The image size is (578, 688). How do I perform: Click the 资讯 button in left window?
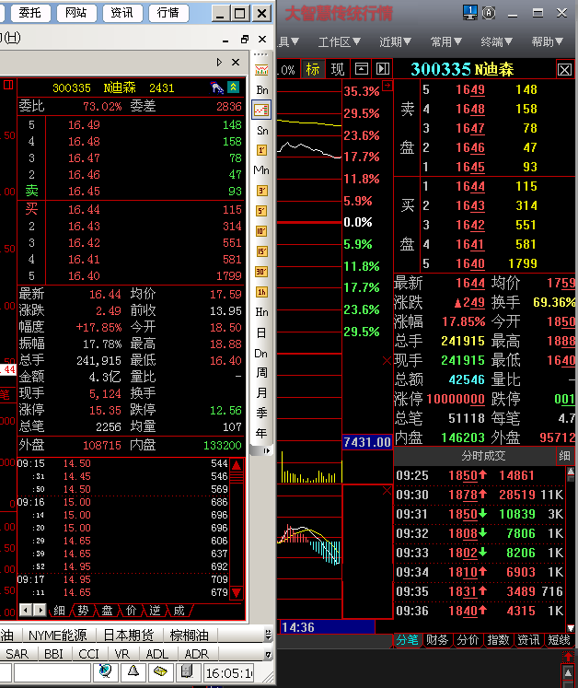click(x=121, y=13)
